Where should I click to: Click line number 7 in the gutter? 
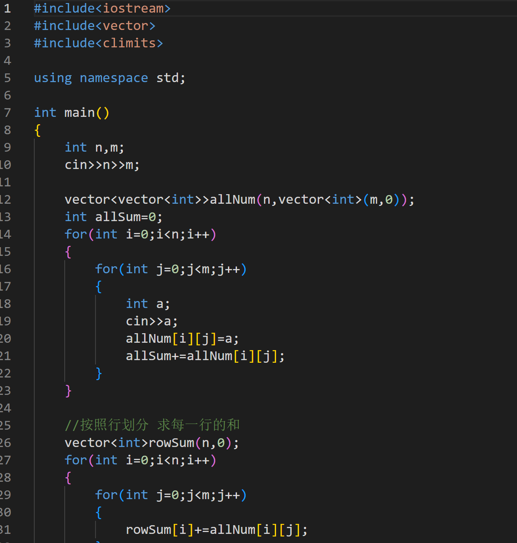(x=7, y=113)
